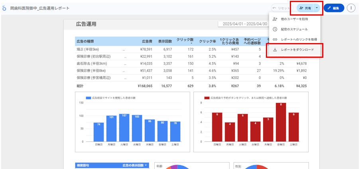
Task: Expand the 共有 dropdown arrow
Action: pos(317,8)
